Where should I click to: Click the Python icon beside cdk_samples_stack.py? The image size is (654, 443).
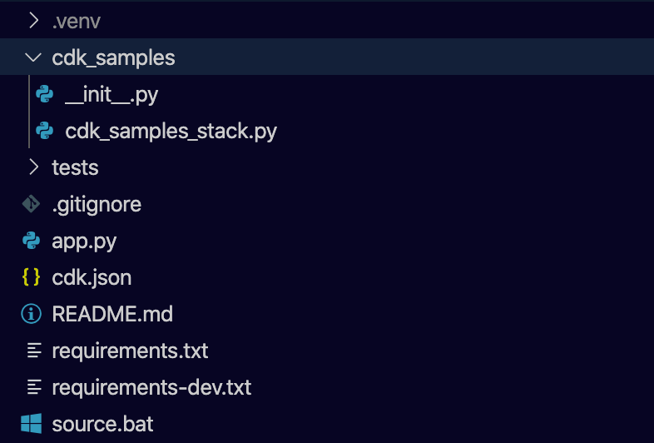[45, 132]
